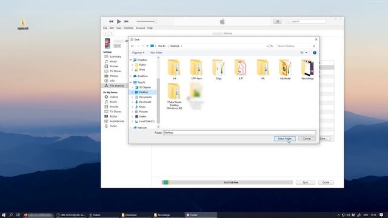Expand the Downloads tree node
Screen dimensions: 388x218
coord(133,102)
